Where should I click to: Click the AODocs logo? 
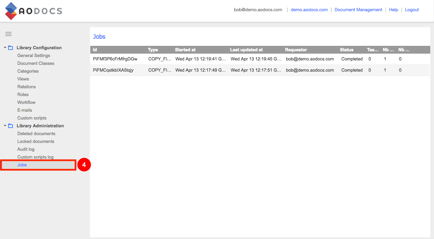click(x=33, y=11)
